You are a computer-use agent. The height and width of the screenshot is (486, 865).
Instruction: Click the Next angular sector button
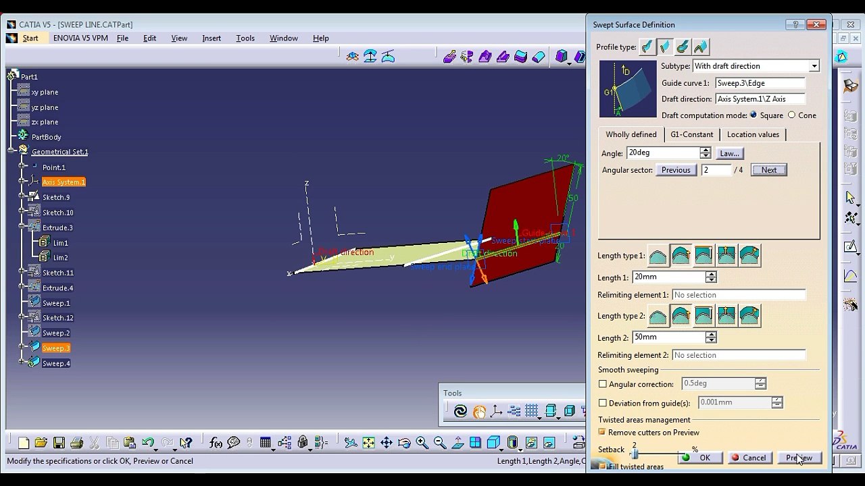(769, 170)
